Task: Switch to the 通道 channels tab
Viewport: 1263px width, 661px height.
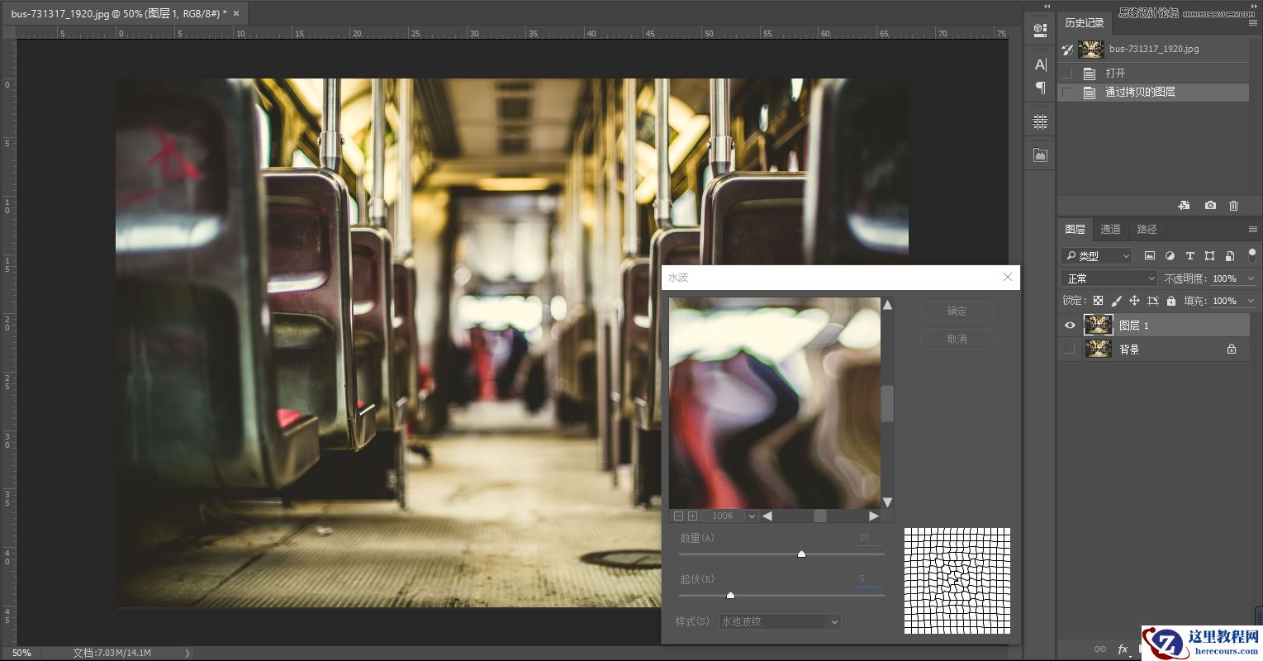Action: coord(1110,230)
